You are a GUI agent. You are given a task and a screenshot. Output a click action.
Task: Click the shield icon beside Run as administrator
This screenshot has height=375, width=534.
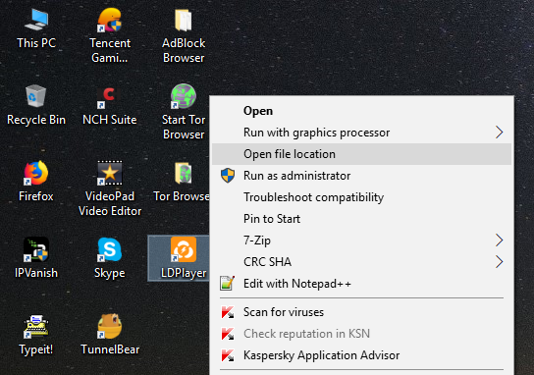pyautogui.click(x=228, y=176)
